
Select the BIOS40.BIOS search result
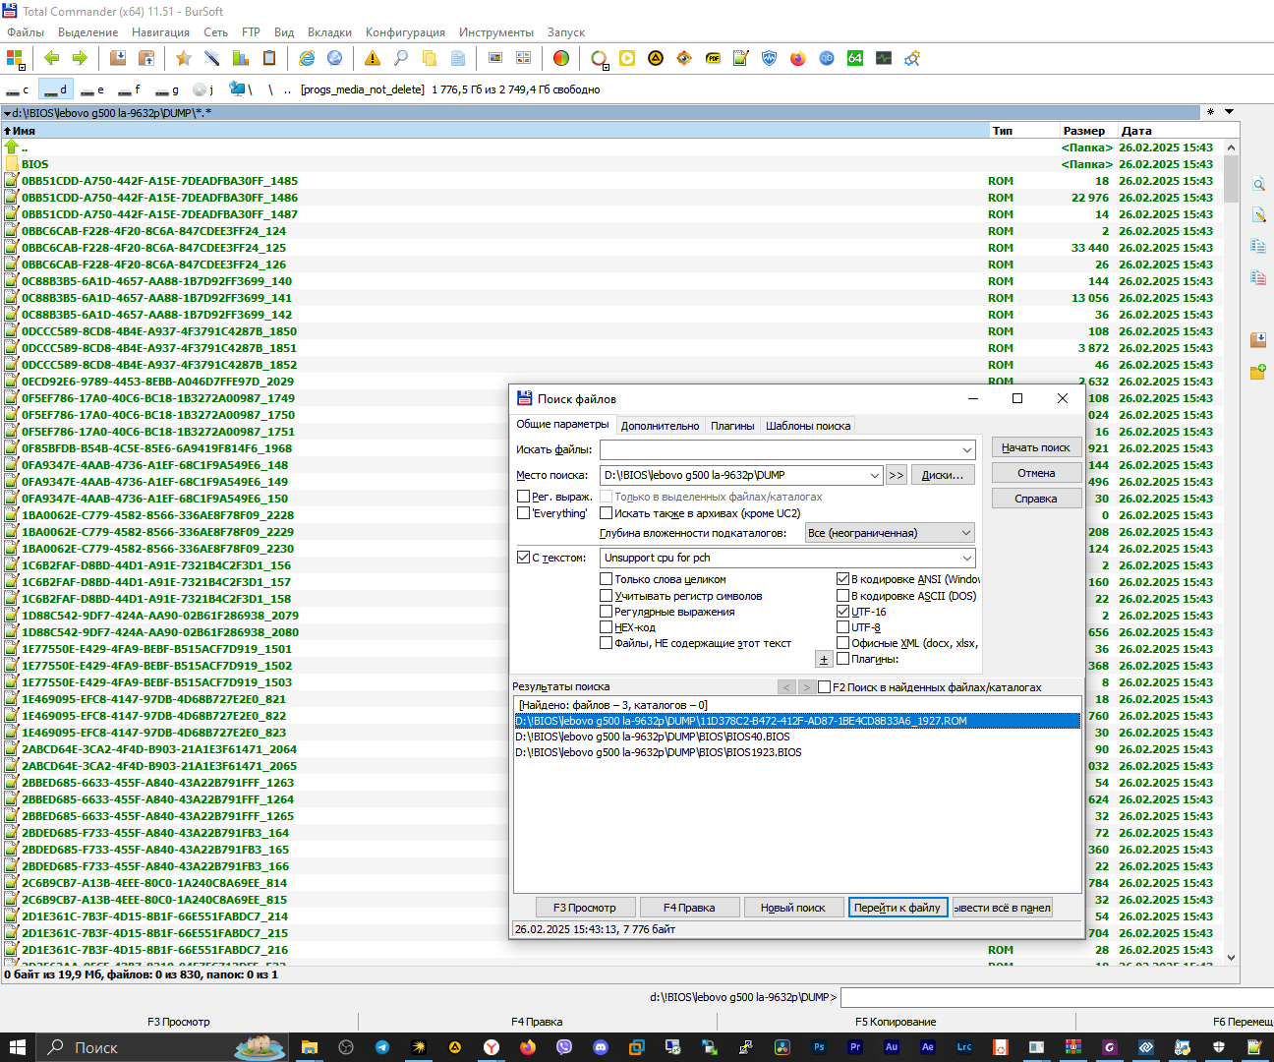pyautogui.click(x=653, y=737)
